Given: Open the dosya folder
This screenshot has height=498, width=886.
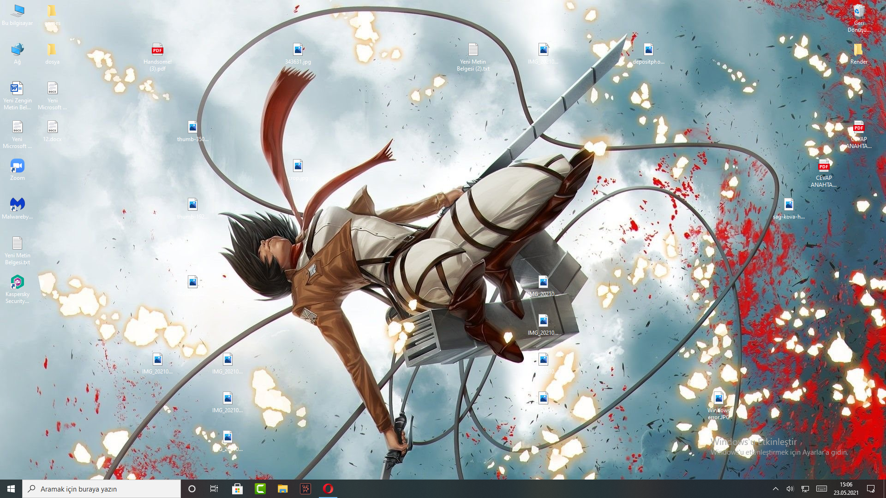Looking at the screenshot, I should [52, 49].
